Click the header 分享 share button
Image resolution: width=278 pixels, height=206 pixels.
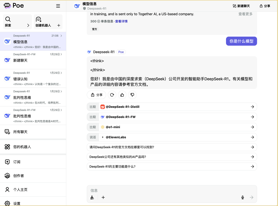point(265,6)
